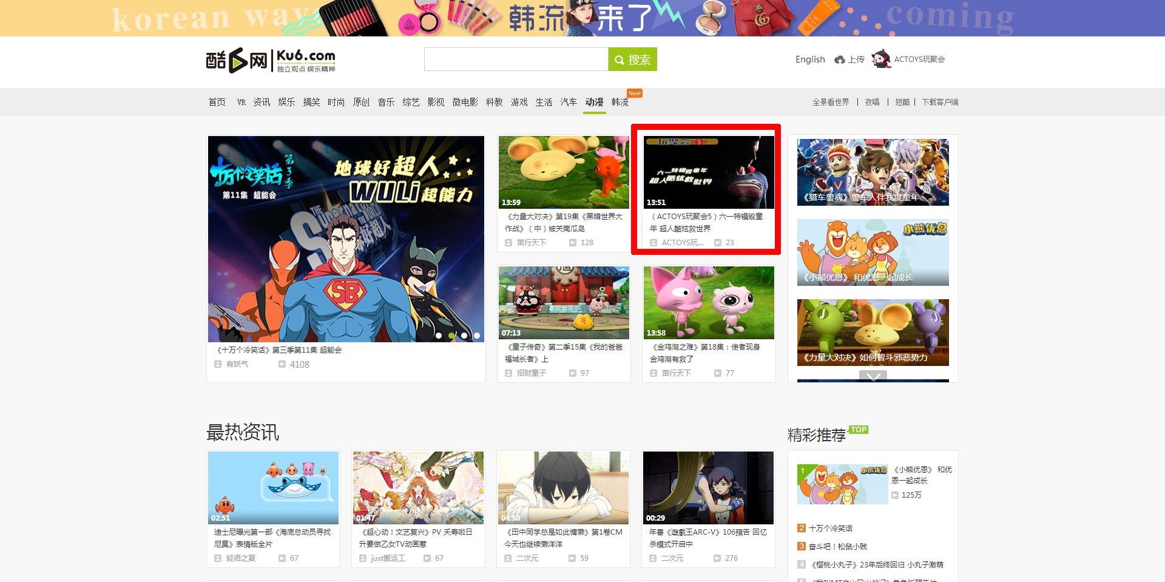Open the 娱乐 navigation tab
This screenshot has height=582, width=1165.
click(x=286, y=102)
